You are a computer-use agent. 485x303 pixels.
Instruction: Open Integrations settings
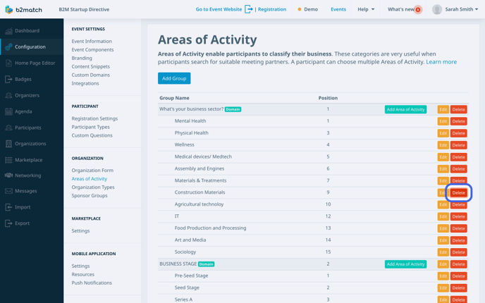[x=85, y=83]
